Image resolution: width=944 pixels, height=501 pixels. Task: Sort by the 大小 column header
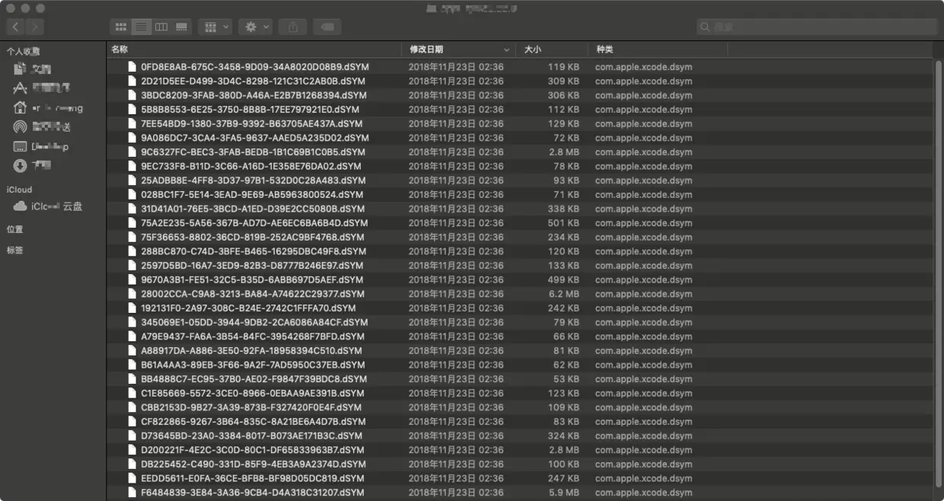(533, 49)
